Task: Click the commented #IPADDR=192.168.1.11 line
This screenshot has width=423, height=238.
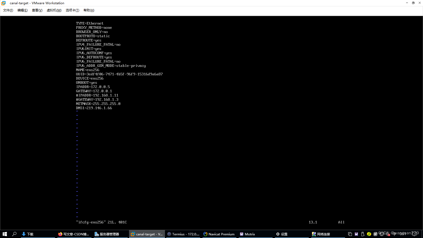Action: 97,95
